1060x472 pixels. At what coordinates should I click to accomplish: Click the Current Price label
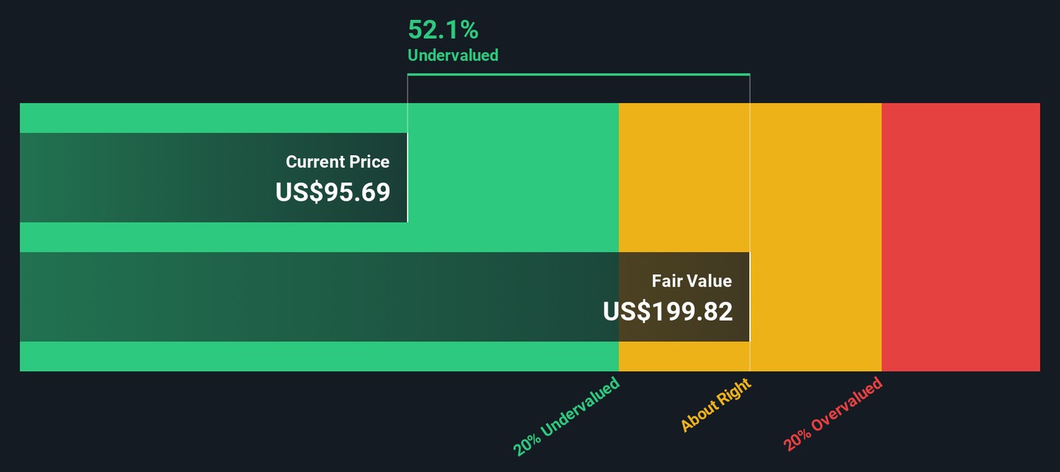pos(337,162)
